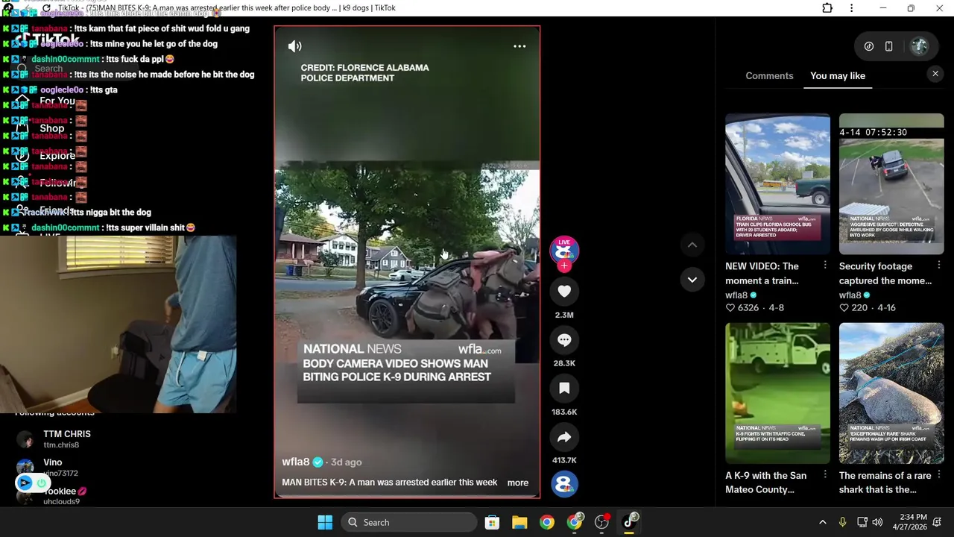The image size is (954, 537).
Task: Open the Yookiee following account
Action: click(61, 495)
